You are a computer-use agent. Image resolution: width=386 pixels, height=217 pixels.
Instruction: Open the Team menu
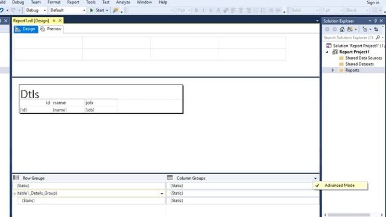[36, 2]
